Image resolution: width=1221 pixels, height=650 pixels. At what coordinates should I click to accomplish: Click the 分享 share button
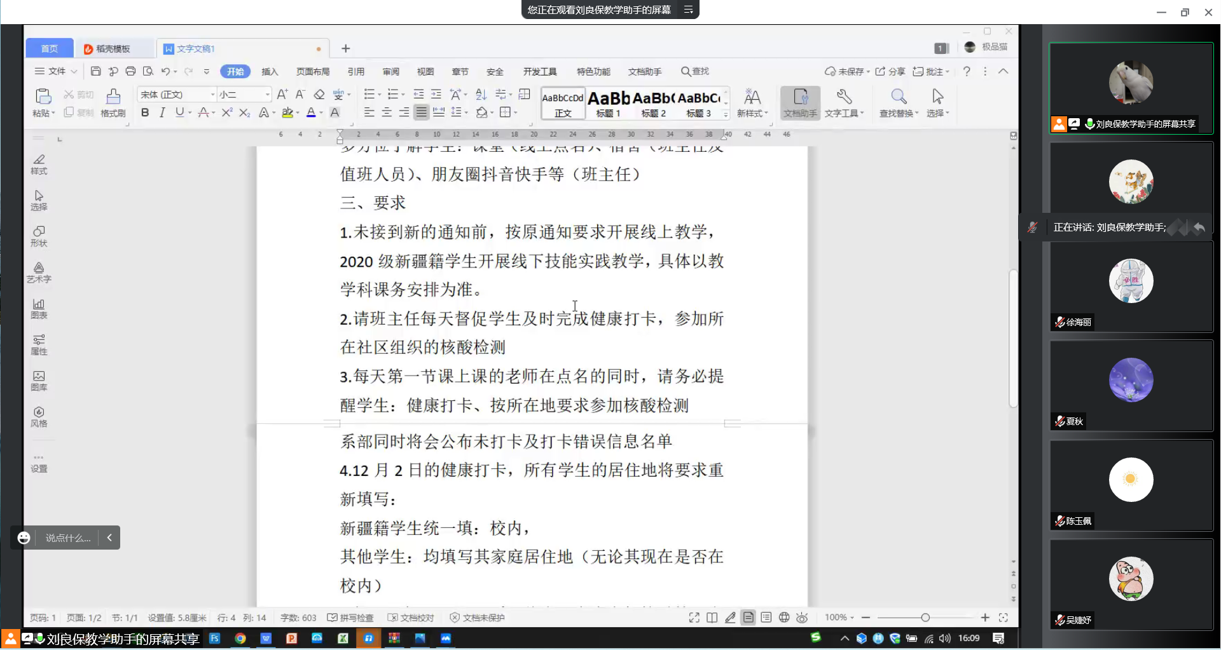point(890,71)
